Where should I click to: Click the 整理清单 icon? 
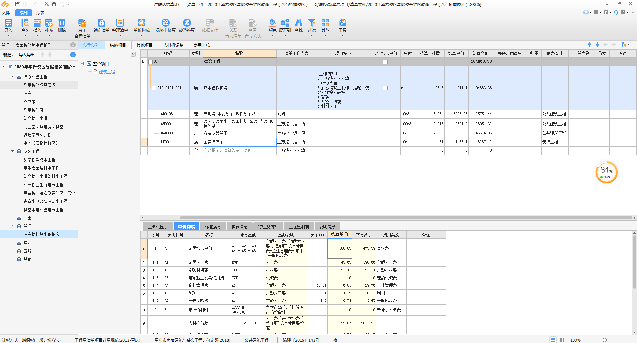120,23
